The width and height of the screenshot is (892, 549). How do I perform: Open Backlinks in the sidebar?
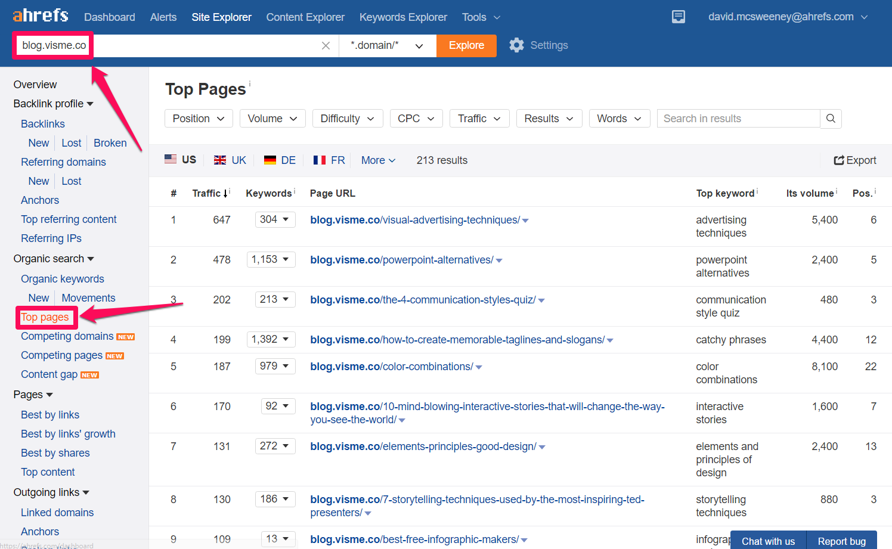coord(43,124)
